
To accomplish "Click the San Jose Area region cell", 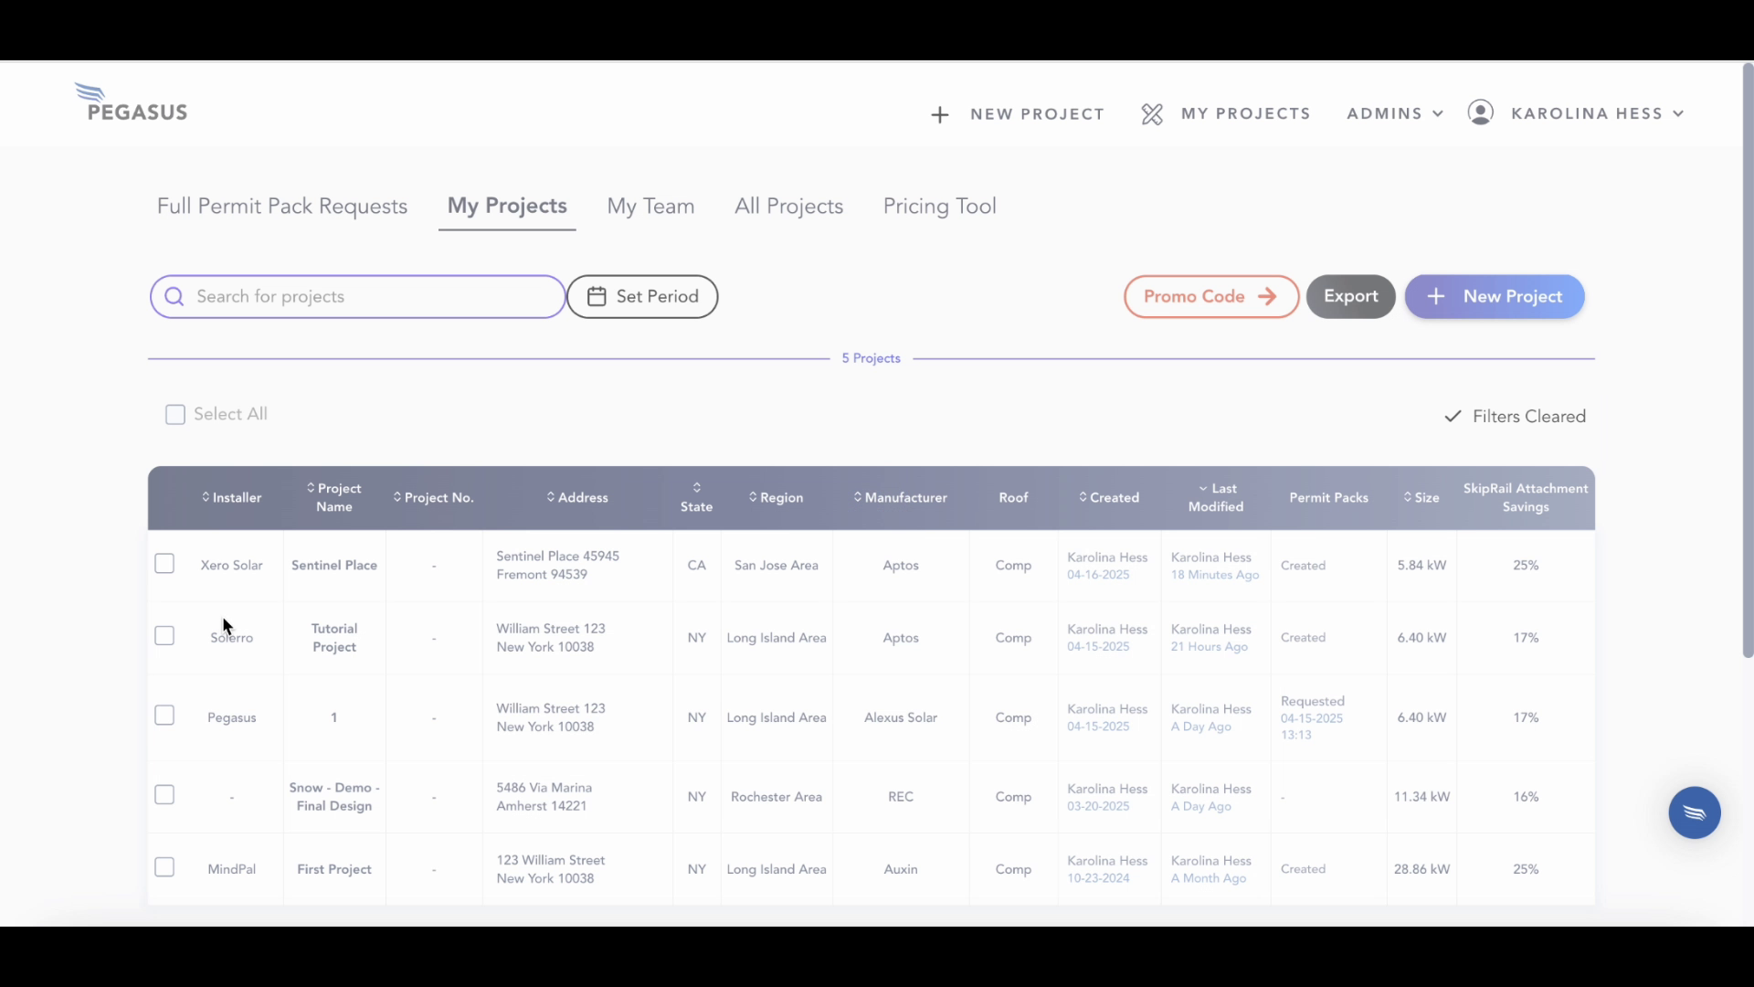I will (777, 566).
